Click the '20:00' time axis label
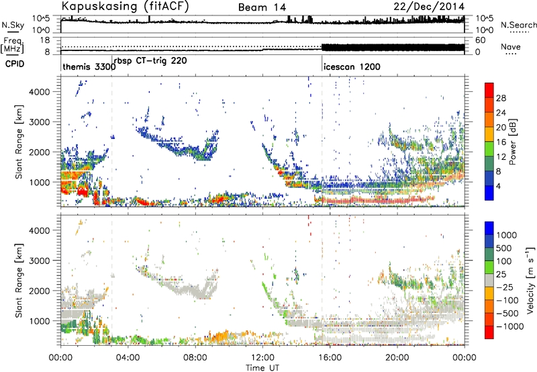 [397, 358]
